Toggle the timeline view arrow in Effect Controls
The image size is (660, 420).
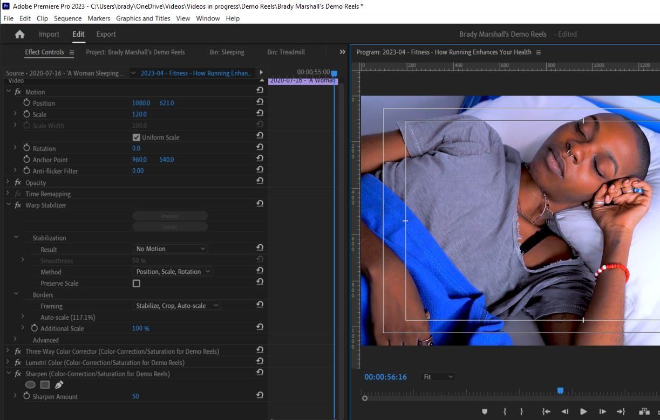pyautogui.click(x=261, y=72)
